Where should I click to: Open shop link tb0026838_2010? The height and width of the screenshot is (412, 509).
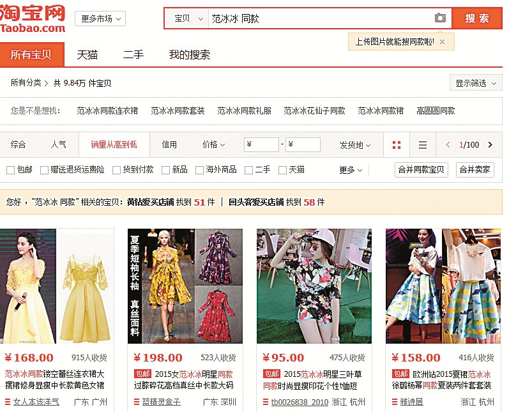point(300,402)
